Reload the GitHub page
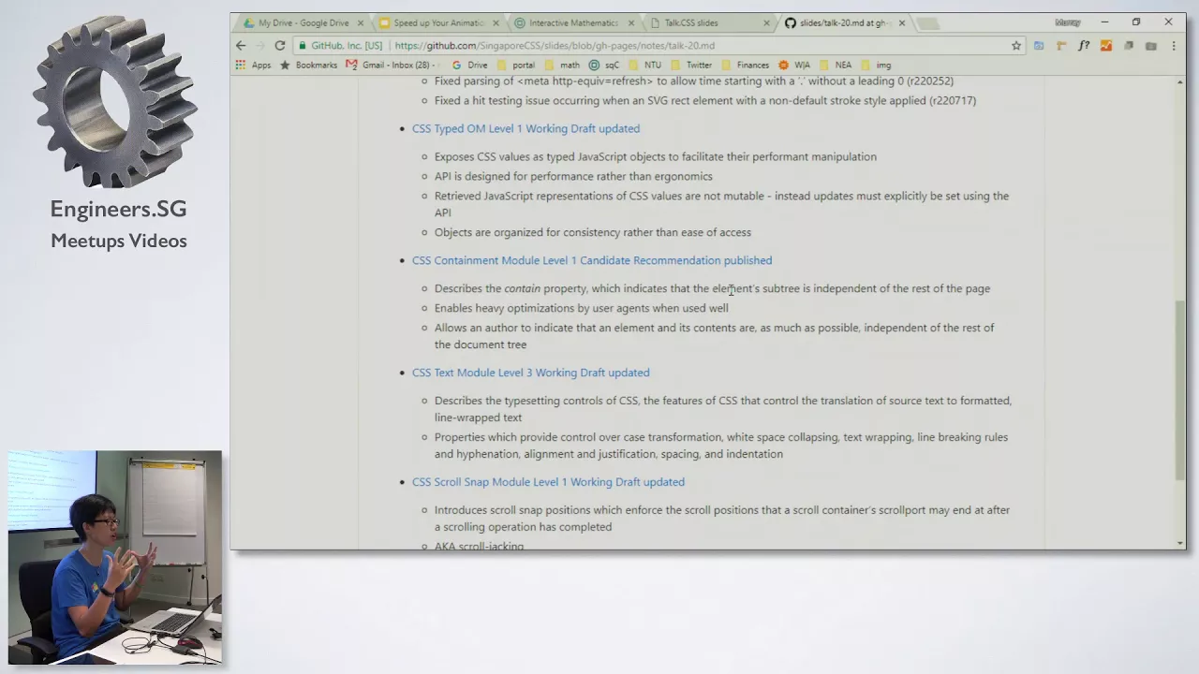 point(279,45)
